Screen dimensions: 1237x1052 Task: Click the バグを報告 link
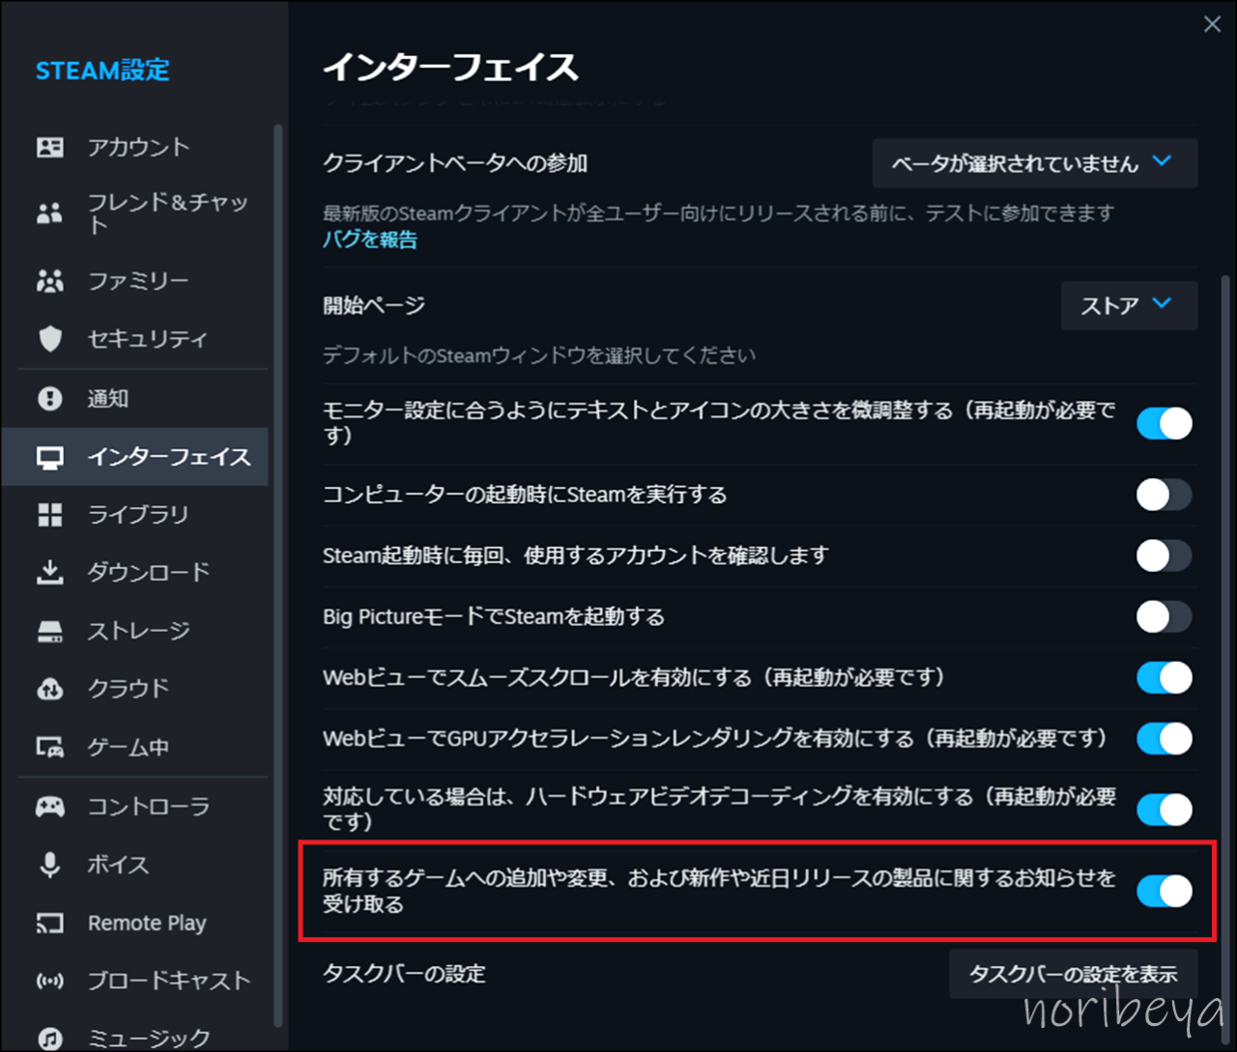click(370, 240)
